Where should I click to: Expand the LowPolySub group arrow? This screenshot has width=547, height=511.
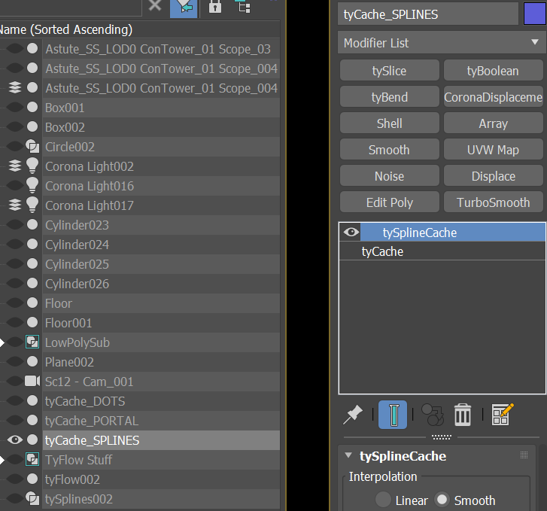coord(2,342)
